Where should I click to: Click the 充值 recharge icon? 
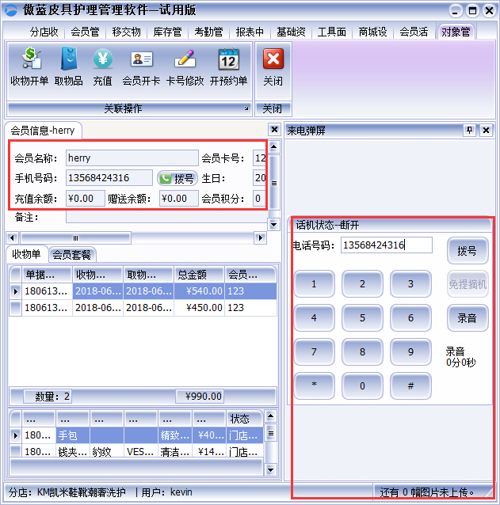102,66
